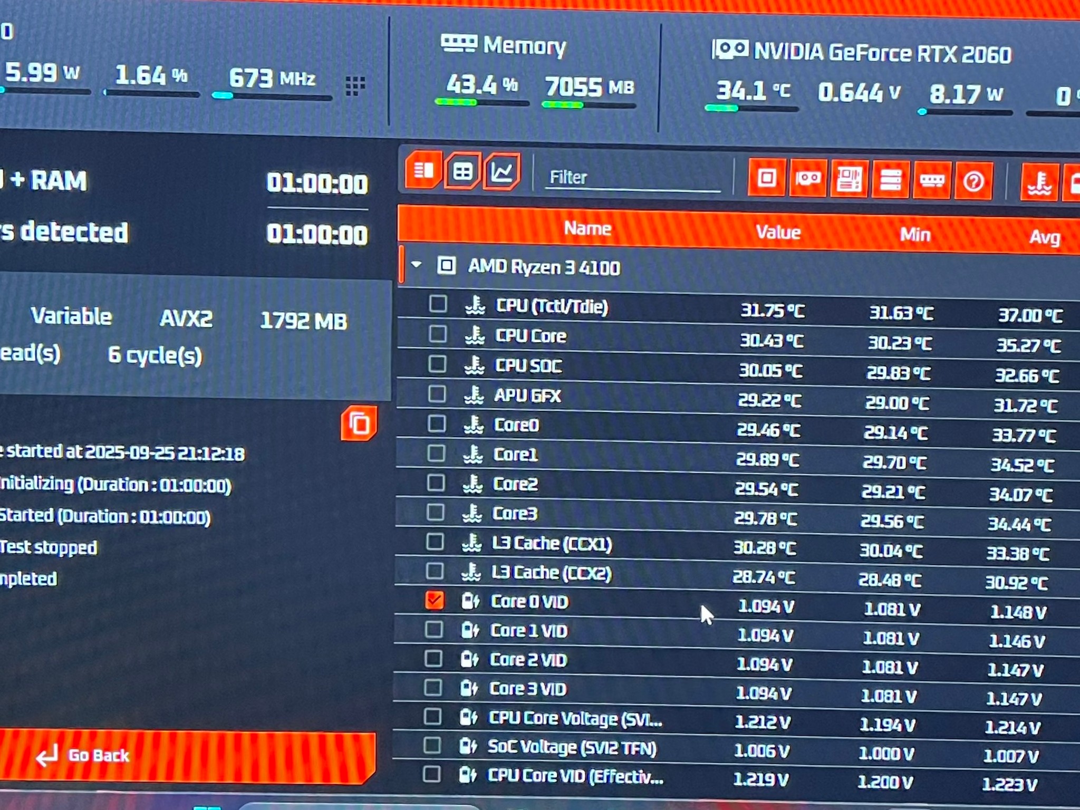Image resolution: width=1080 pixels, height=810 pixels.
Task: Uncheck the Core 0 VID checkbox
Action: (x=434, y=600)
